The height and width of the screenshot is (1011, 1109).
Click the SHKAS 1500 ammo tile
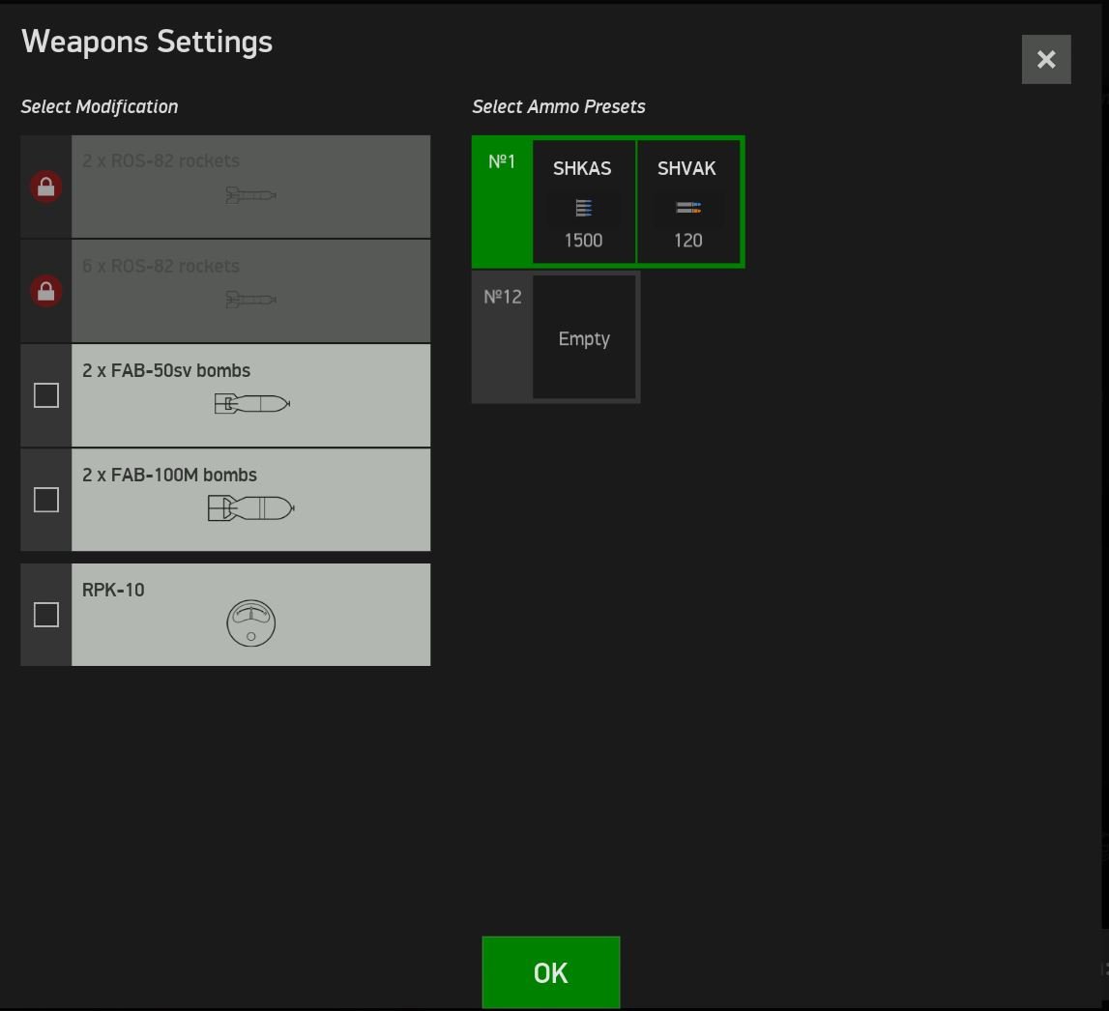click(x=583, y=201)
